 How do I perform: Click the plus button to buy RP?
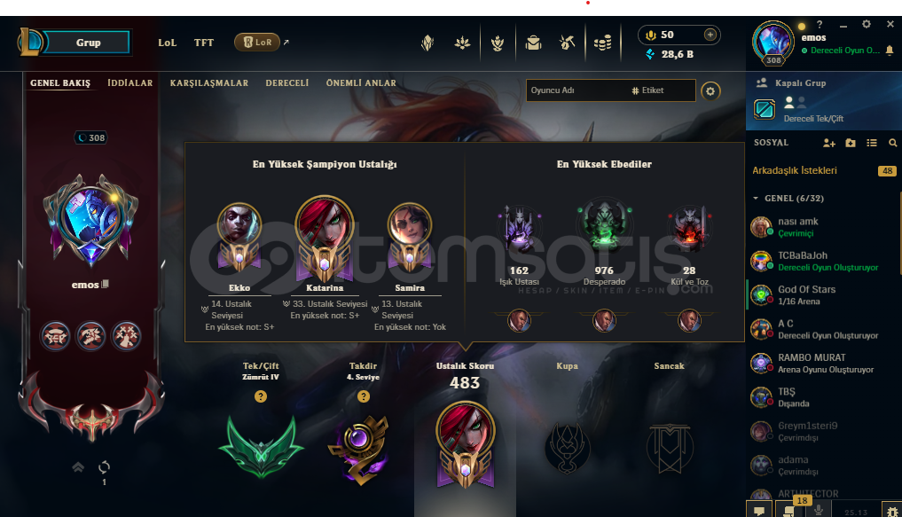coord(710,35)
